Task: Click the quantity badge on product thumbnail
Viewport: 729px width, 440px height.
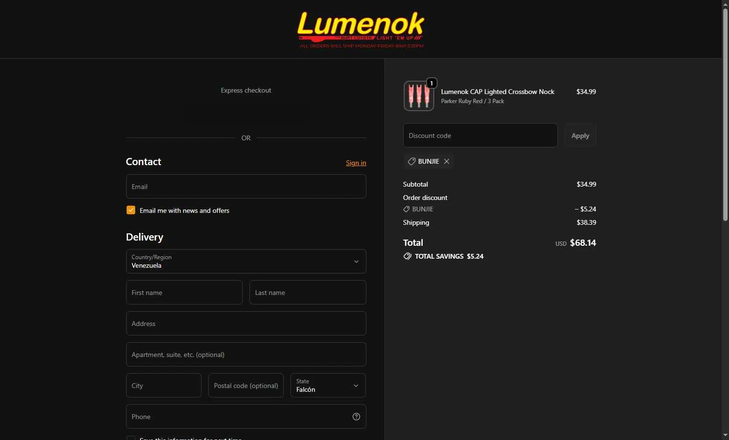Action: click(431, 83)
